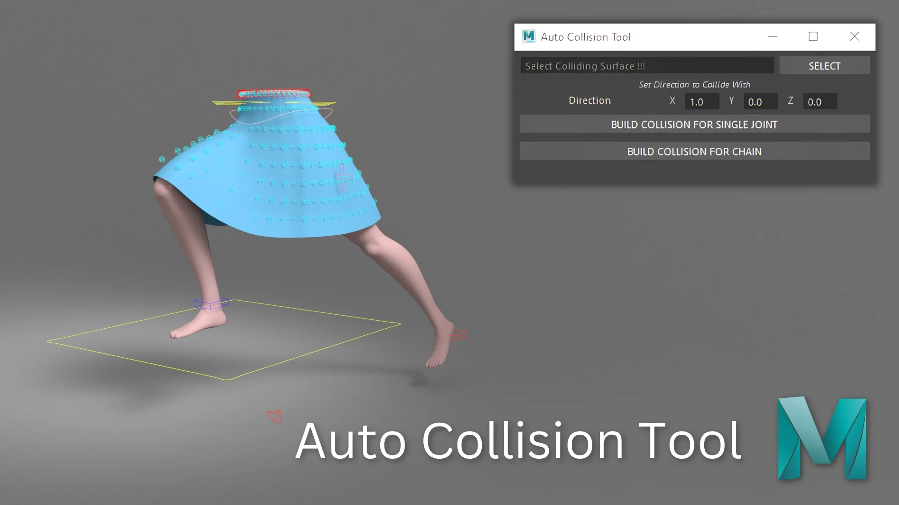
Task: Click the cross-shaped locator on the skirt
Action: (x=342, y=178)
